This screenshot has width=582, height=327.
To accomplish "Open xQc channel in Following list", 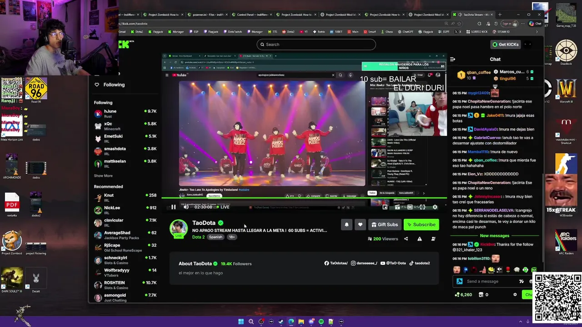I will pos(125,126).
